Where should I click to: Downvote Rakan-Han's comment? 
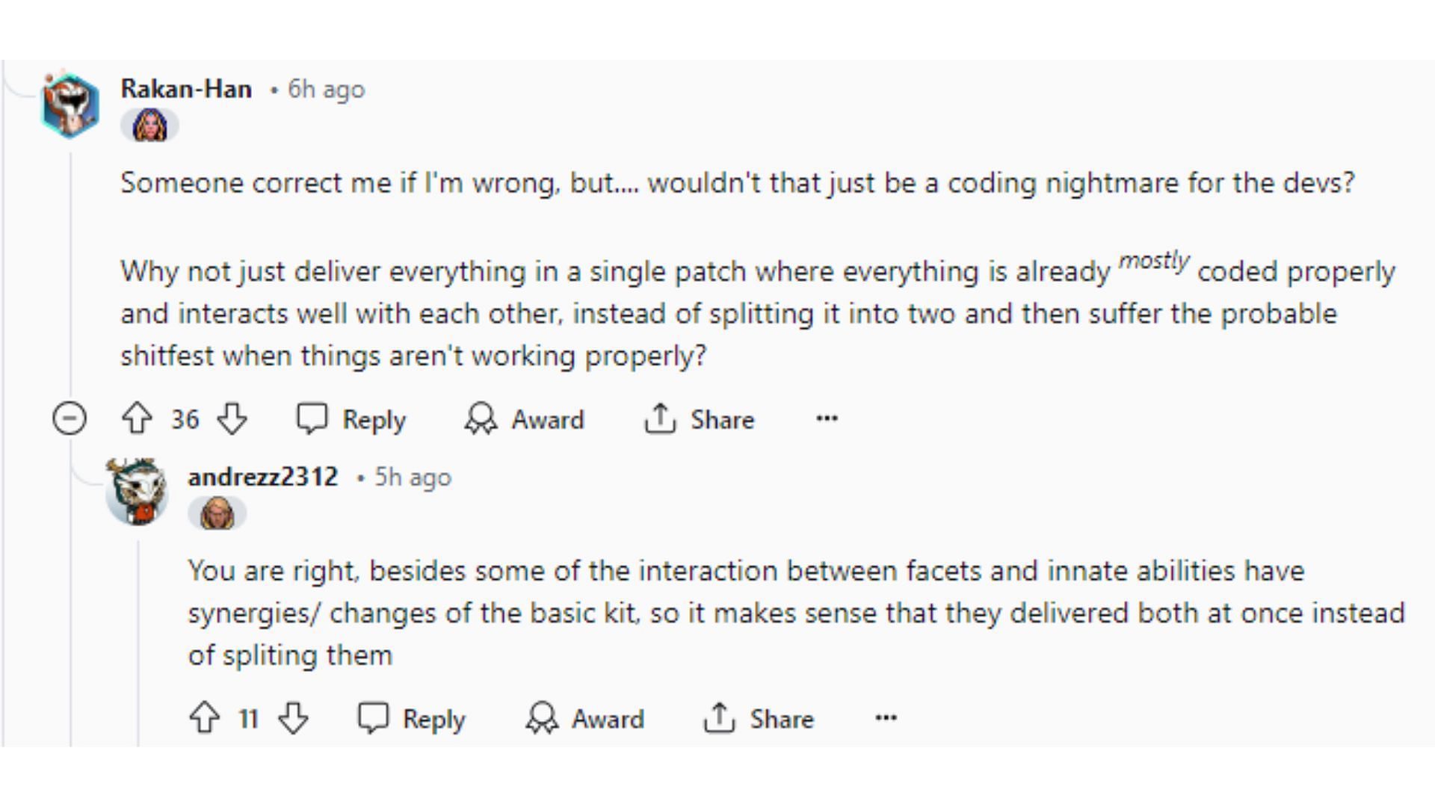tap(232, 418)
